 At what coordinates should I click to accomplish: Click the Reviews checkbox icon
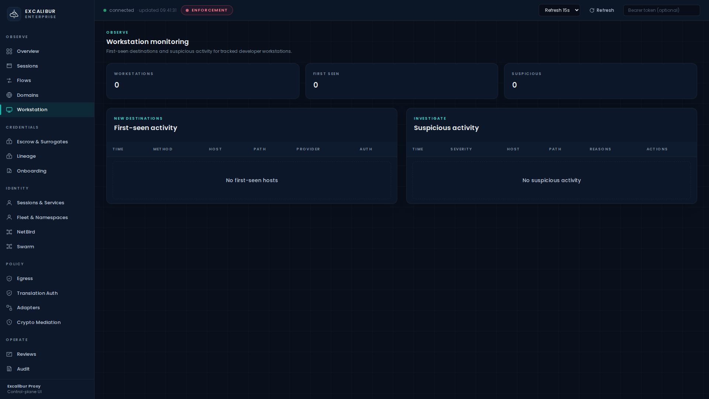(x=9, y=354)
